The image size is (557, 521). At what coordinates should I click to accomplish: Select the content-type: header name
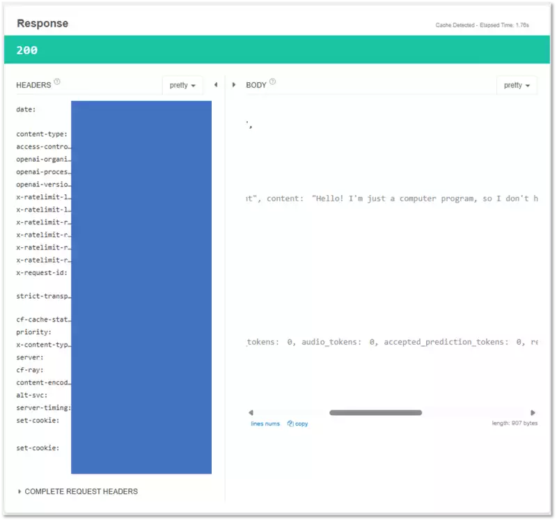click(x=42, y=134)
